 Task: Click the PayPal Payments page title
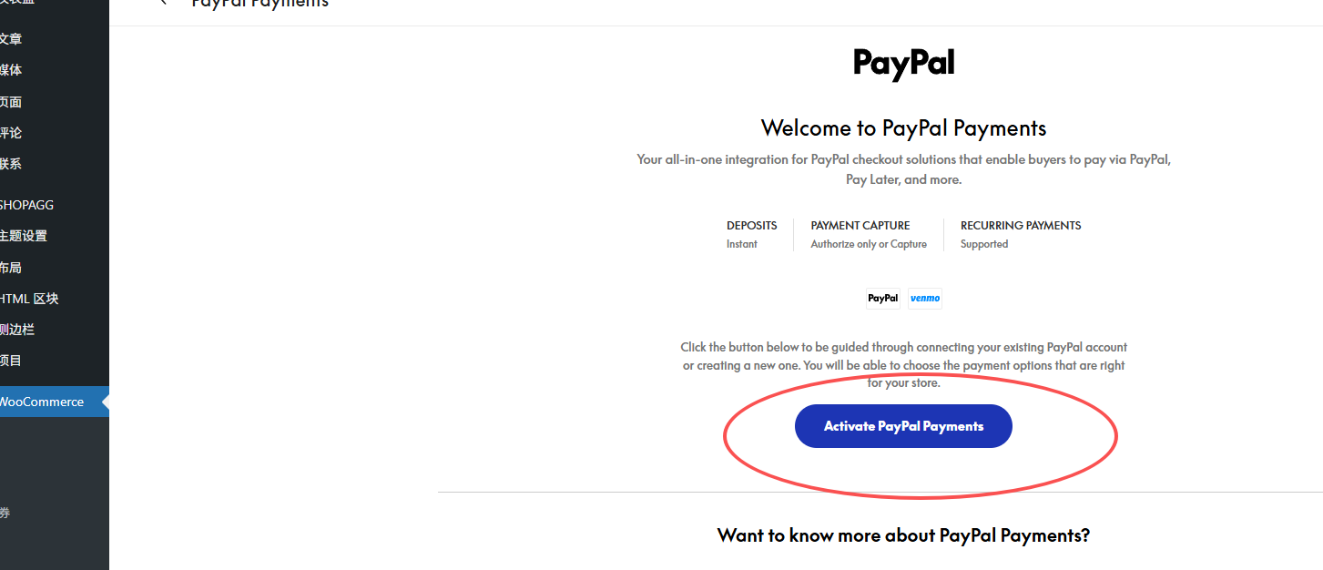(260, 3)
